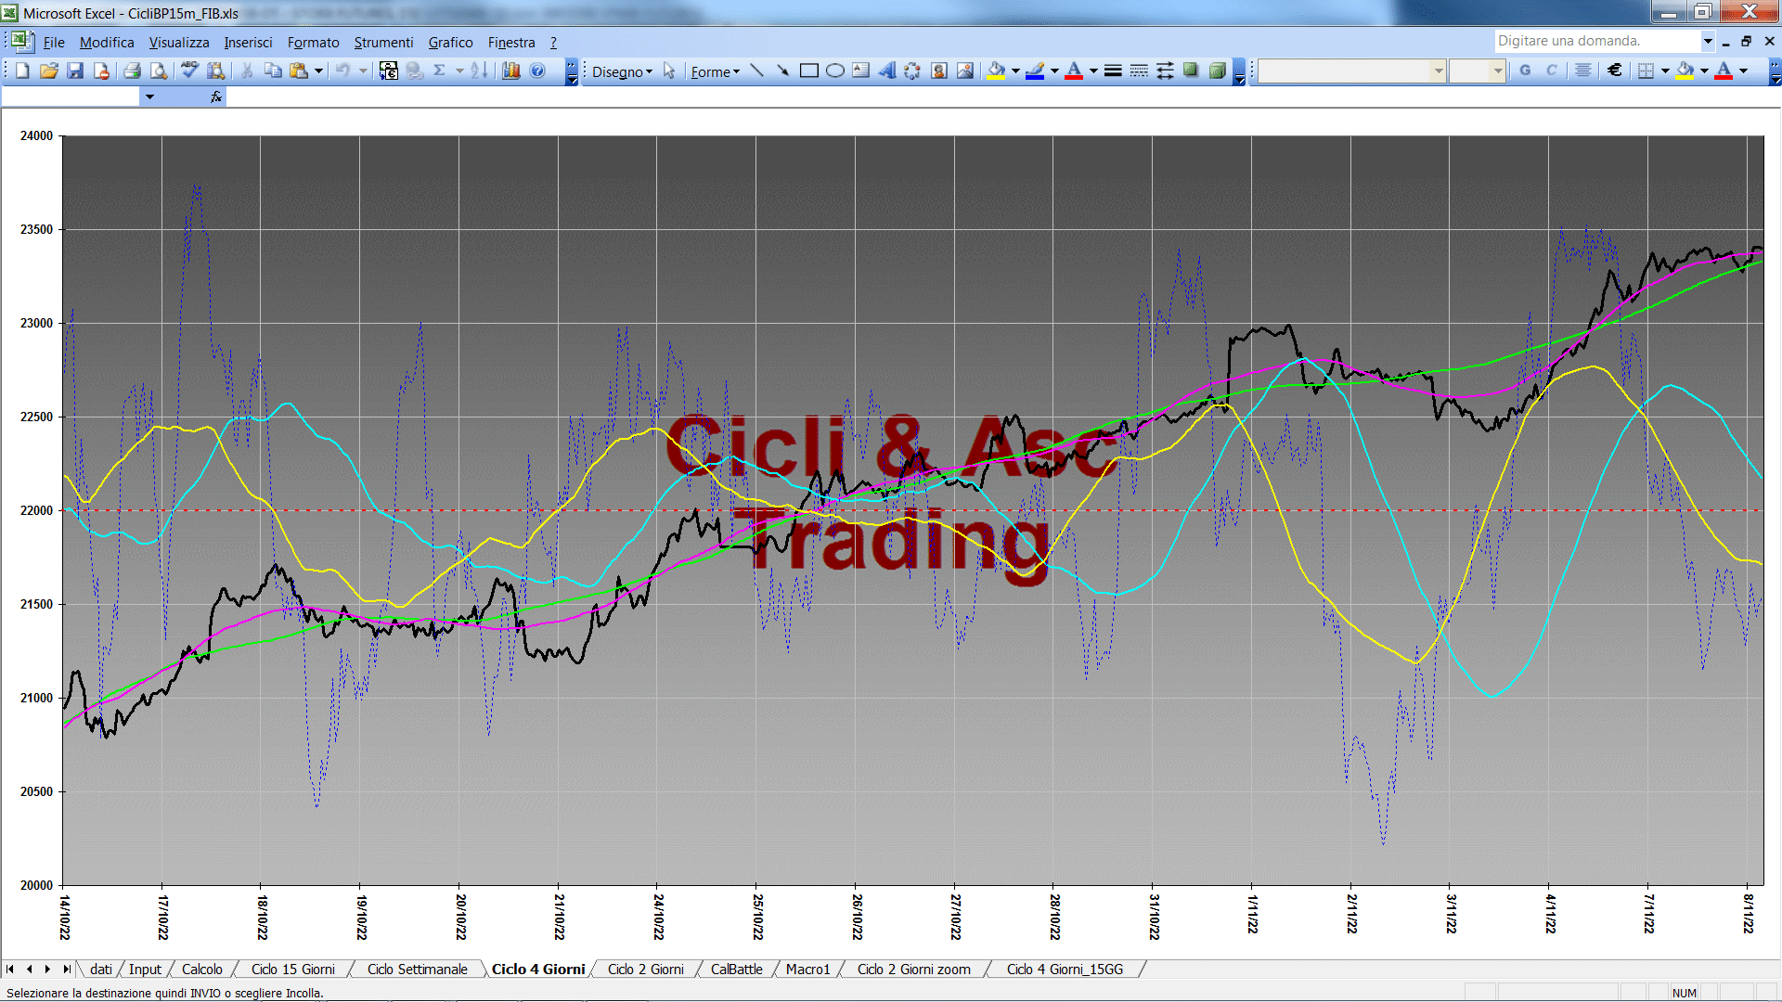Print the chart using the printer icon

pyautogui.click(x=132, y=71)
